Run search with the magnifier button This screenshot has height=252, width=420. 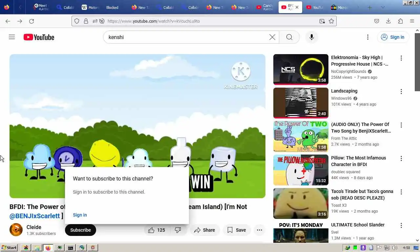coord(289,37)
